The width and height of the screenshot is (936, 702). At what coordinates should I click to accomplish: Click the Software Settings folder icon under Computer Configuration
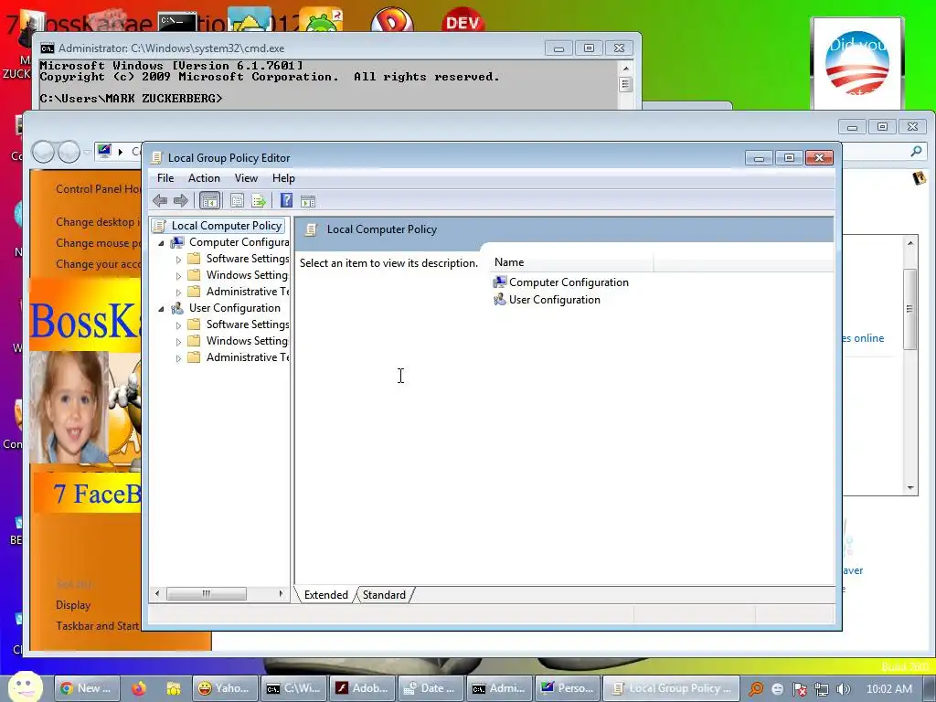pyautogui.click(x=194, y=259)
